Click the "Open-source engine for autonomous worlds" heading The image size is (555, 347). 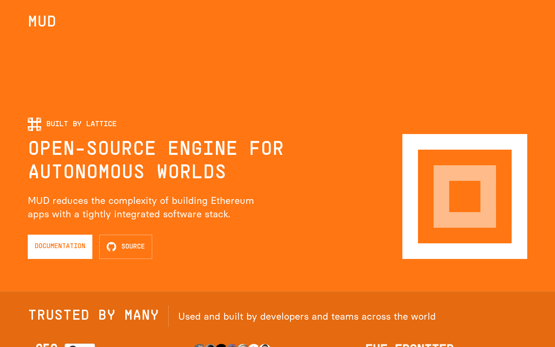pos(156,160)
